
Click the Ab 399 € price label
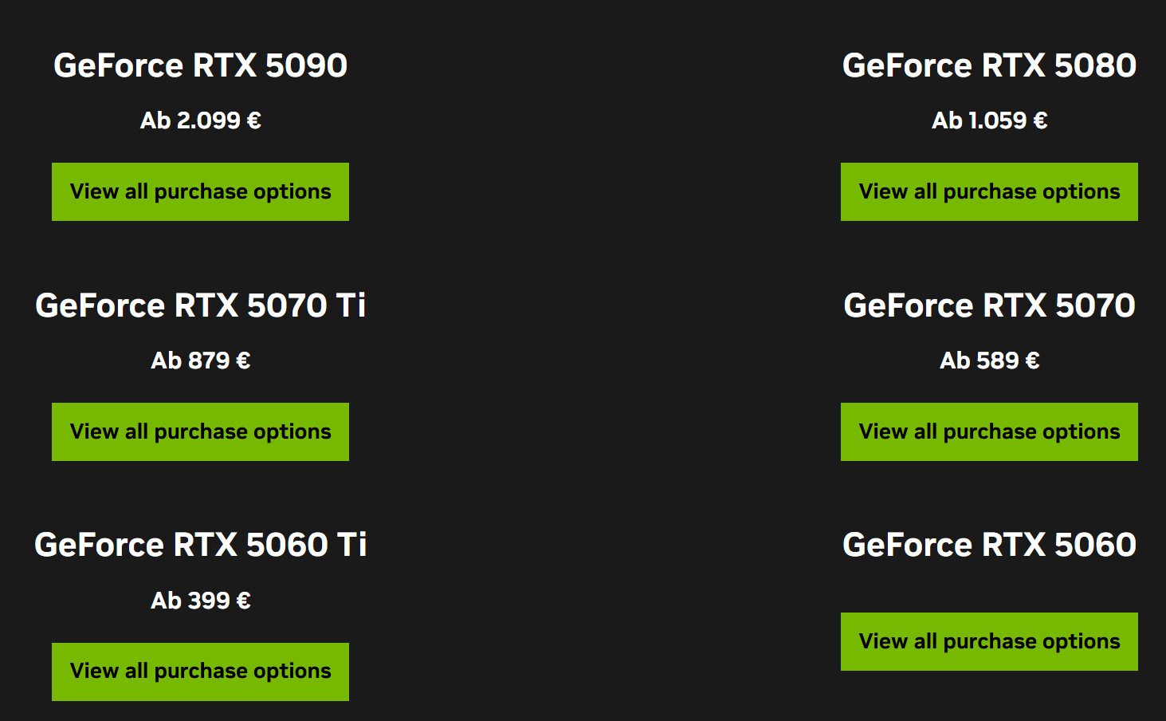click(x=200, y=600)
